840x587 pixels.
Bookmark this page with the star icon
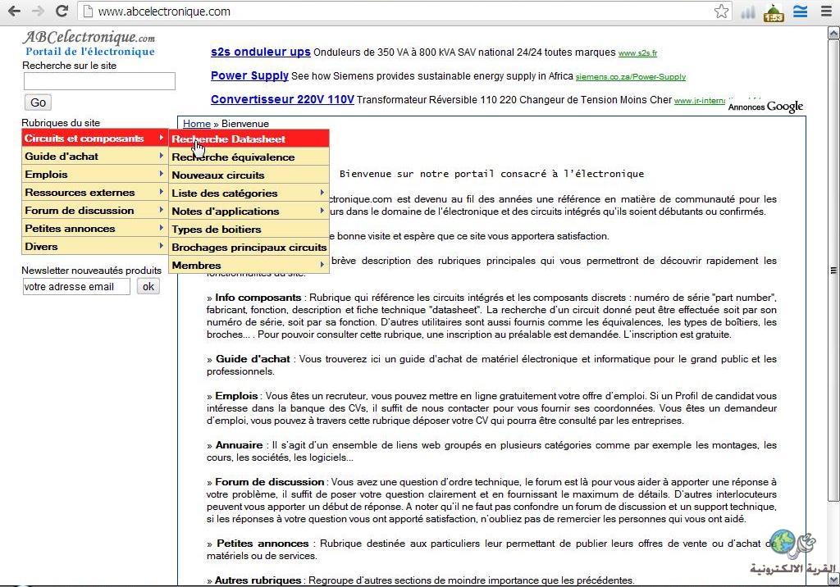point(722,11)
